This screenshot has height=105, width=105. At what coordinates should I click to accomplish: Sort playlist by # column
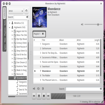pos(37,40)
